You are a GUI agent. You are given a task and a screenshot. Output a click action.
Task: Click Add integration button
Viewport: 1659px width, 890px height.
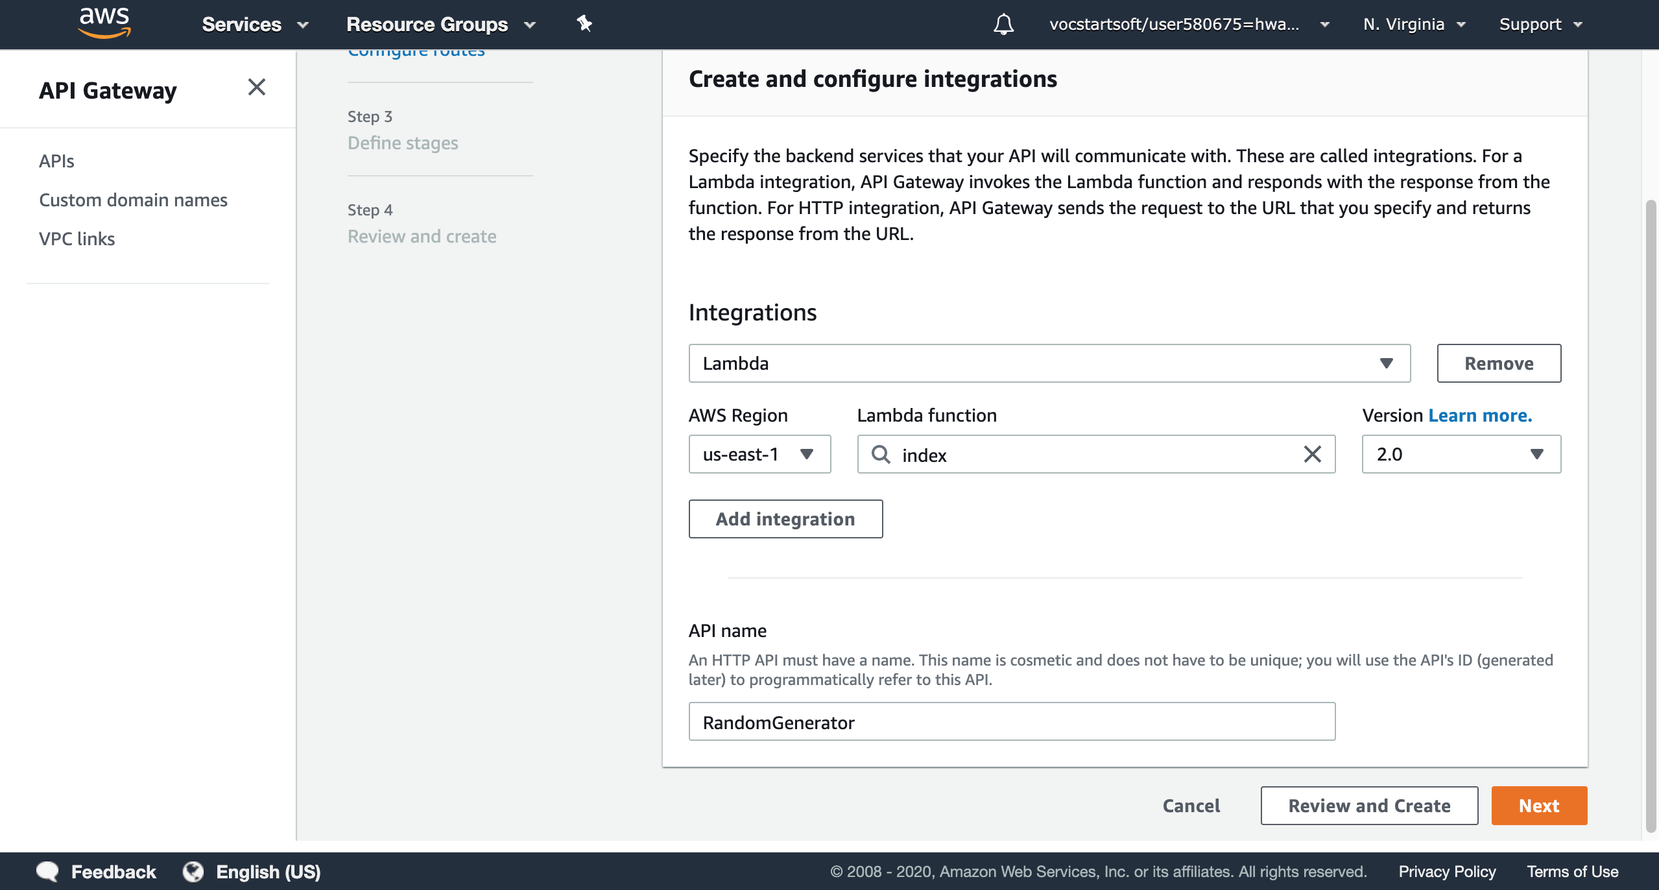pos(785,519)
